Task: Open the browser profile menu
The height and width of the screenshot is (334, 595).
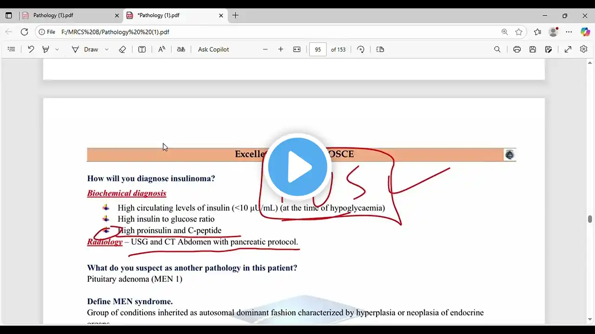Action: tap(553, 32)
